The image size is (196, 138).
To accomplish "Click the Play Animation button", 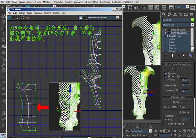I will 165,131.
